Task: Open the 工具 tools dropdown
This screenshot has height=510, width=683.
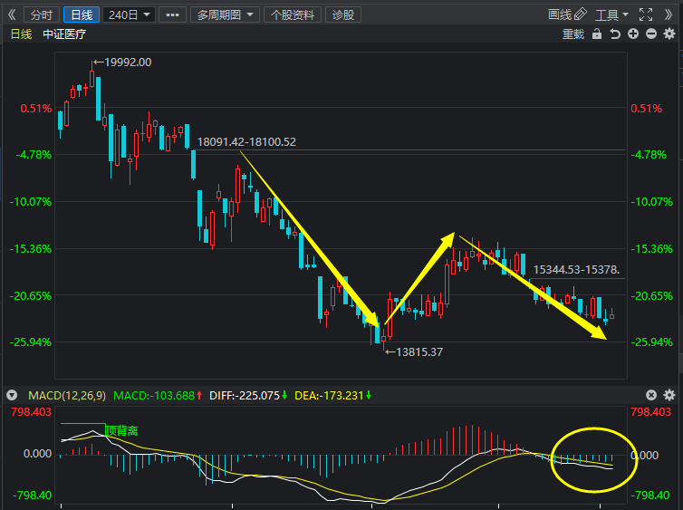Action: coord(611,14)
